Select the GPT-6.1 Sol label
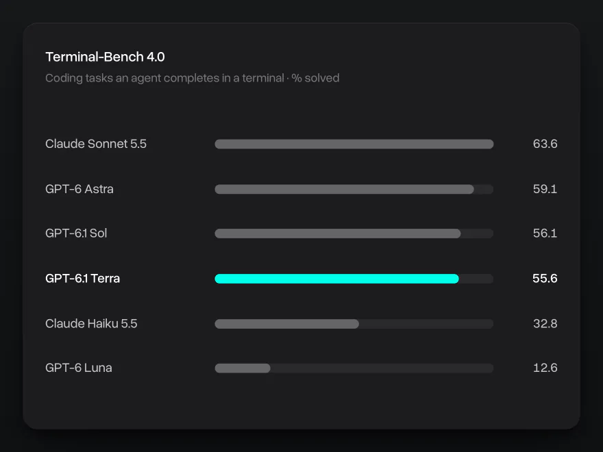The width and height of the screenshot is (603, 452). click(76, 234)
